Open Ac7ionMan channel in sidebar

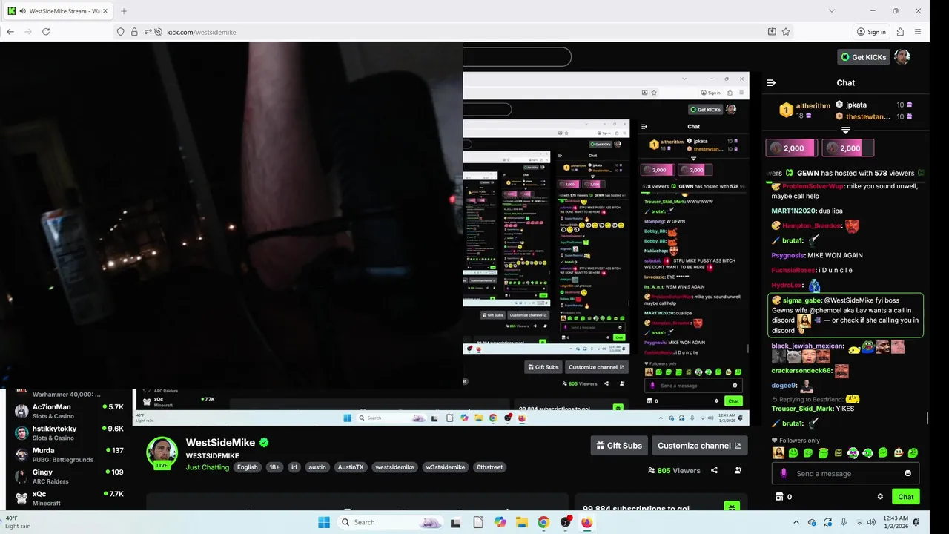[69, 411]
